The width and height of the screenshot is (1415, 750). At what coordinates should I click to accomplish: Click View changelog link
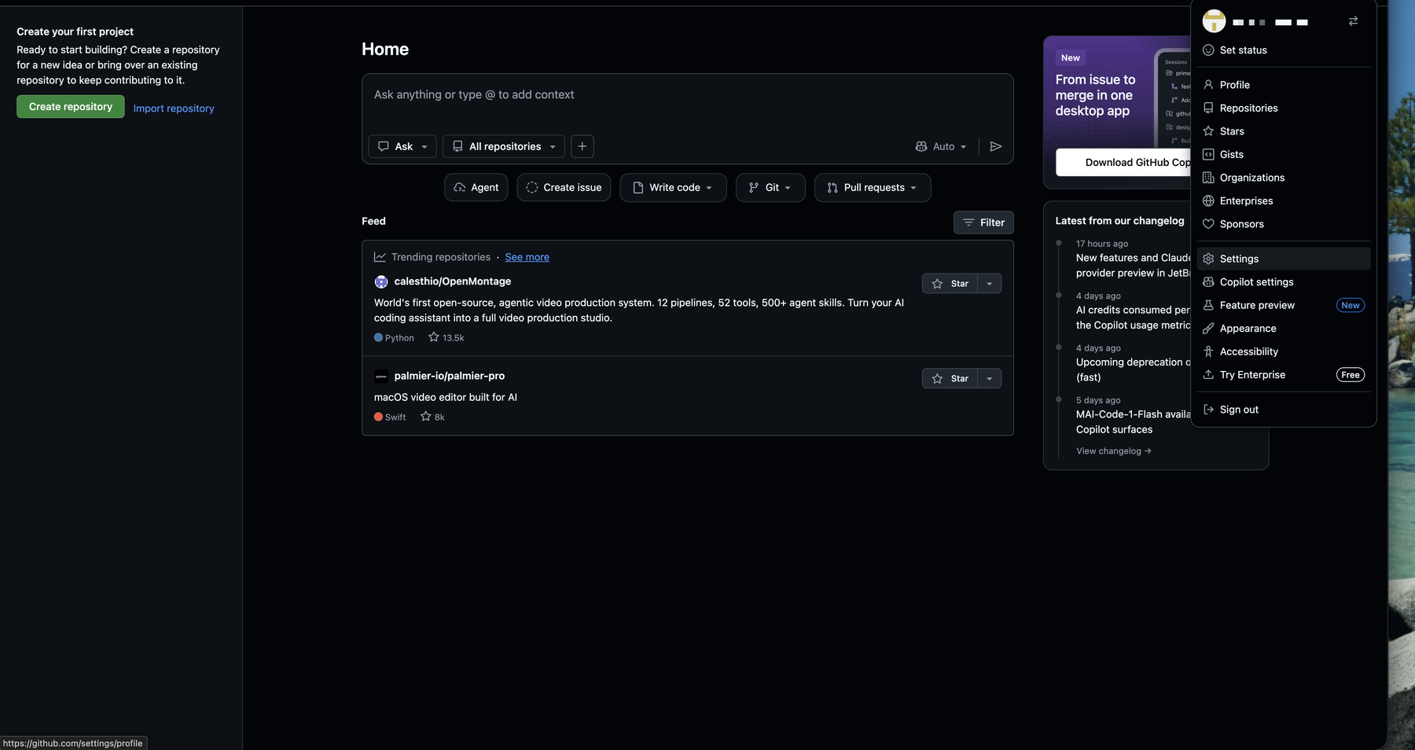click(1113, 451)
